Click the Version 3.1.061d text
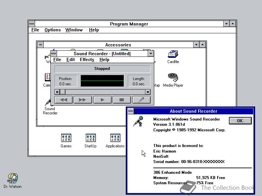This screenshot has height=196, width=262. [169, 124]
